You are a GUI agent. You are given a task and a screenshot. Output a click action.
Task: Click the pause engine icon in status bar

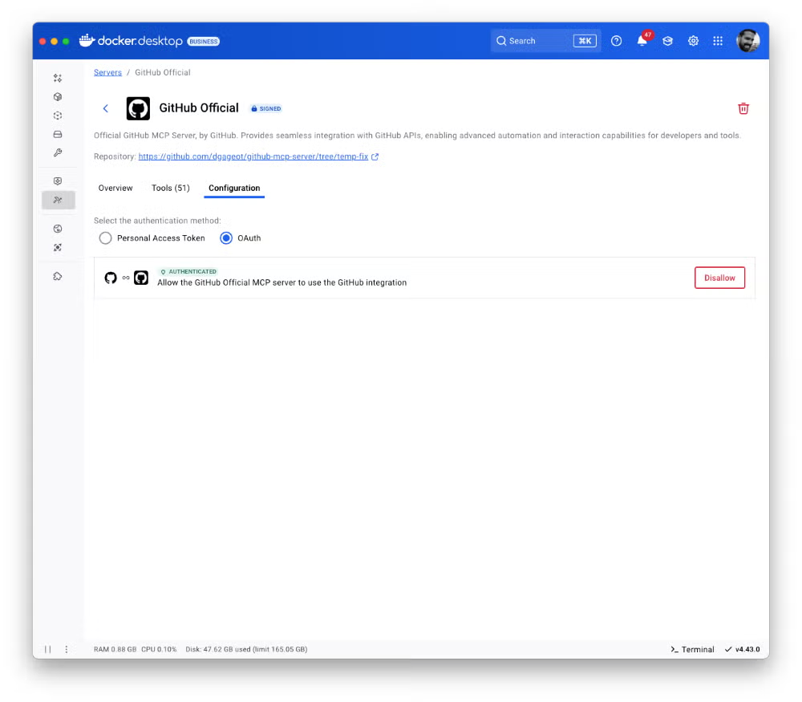tap(47, 649)
